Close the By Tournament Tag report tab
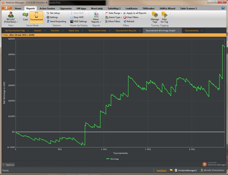Viewport: 228px width, 175px height. coord(28,31)
